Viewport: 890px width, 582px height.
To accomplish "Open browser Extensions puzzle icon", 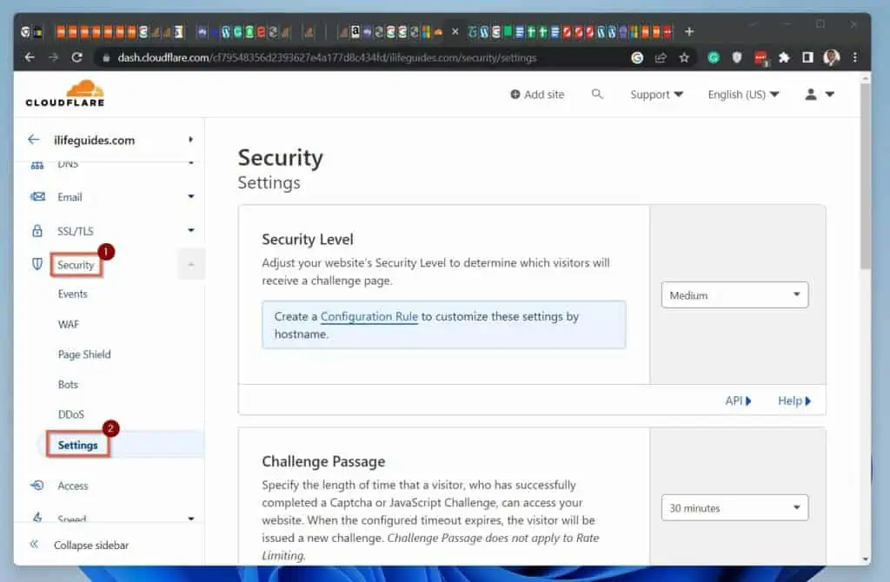I will 784,57.
